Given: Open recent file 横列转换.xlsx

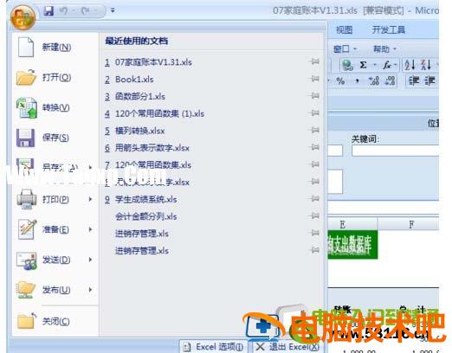Looking at the screenshot, I should click(139, 131).
